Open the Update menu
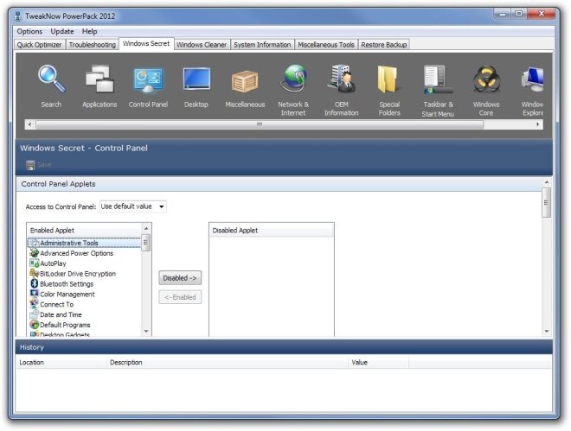 (62, 31)
